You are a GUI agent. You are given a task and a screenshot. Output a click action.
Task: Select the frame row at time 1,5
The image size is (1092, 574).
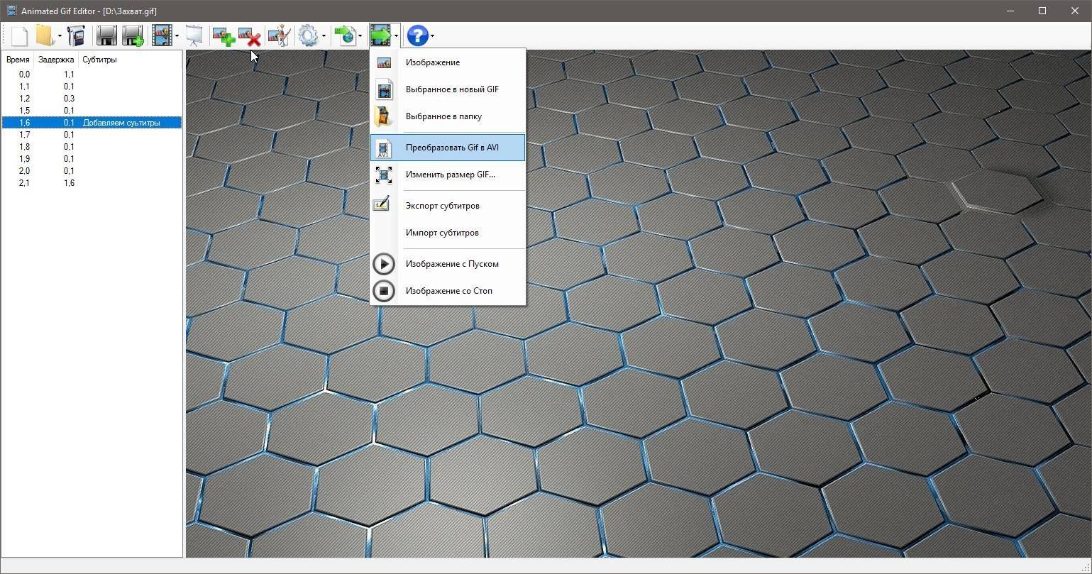point(92,111)
